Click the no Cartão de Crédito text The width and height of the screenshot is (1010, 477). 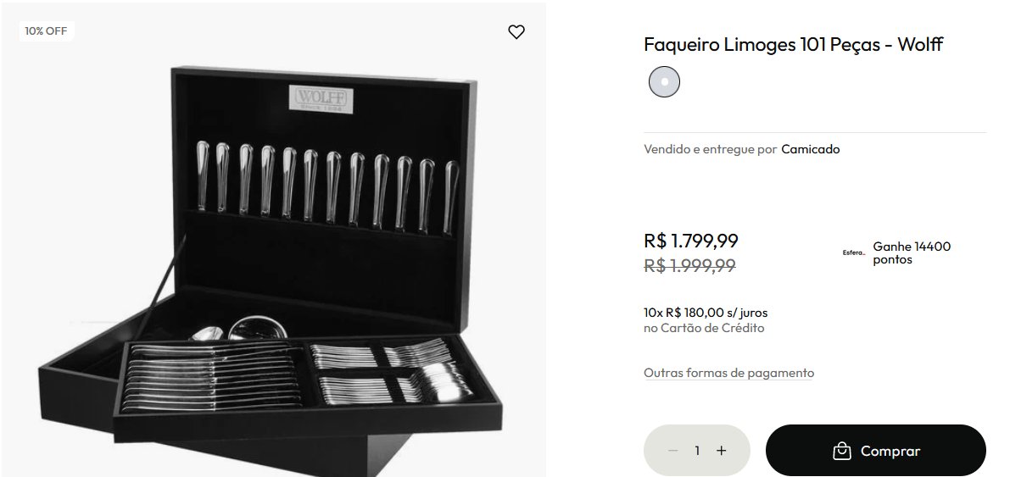pyautogui.click(x=704, y=328)
